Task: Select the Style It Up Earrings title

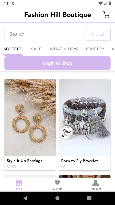Action: point(24,161)
